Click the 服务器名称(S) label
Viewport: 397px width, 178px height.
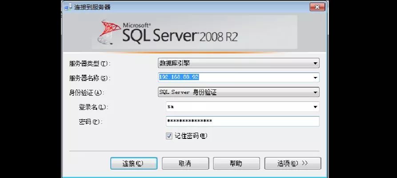click(x=90, y=78)
